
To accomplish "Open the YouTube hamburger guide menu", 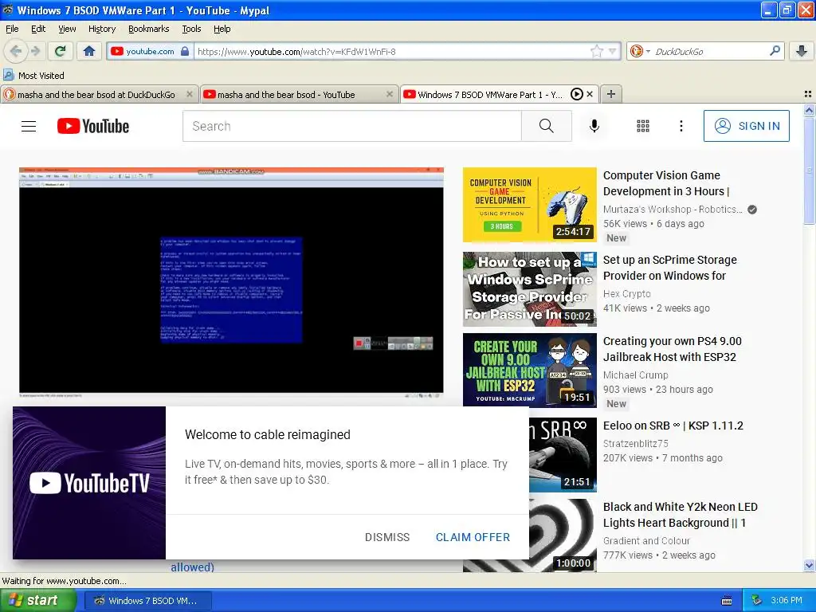I will pyautogui.click(x=29, y=126).
